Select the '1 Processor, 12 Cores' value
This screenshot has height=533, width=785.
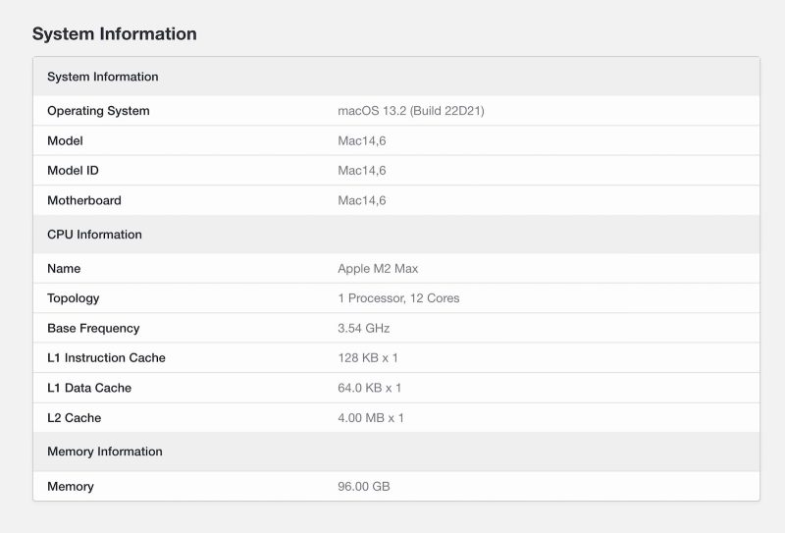398,298
